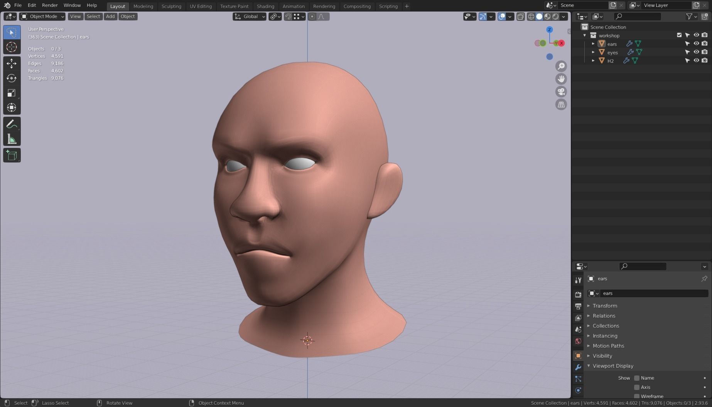Screen dimensions: 712x407
Task: Open the World properties tab
Action: pos(578,341)
